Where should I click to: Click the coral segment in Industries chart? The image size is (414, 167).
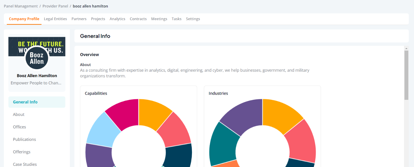point(302,142)
